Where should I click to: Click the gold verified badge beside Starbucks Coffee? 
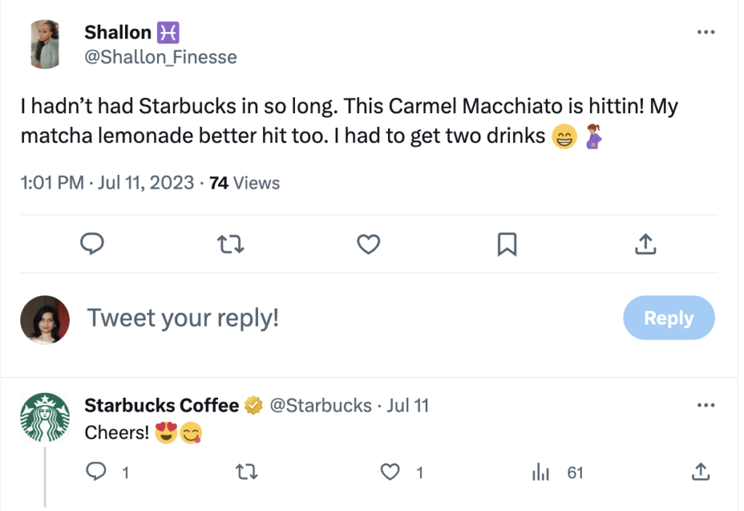point(254,405)
